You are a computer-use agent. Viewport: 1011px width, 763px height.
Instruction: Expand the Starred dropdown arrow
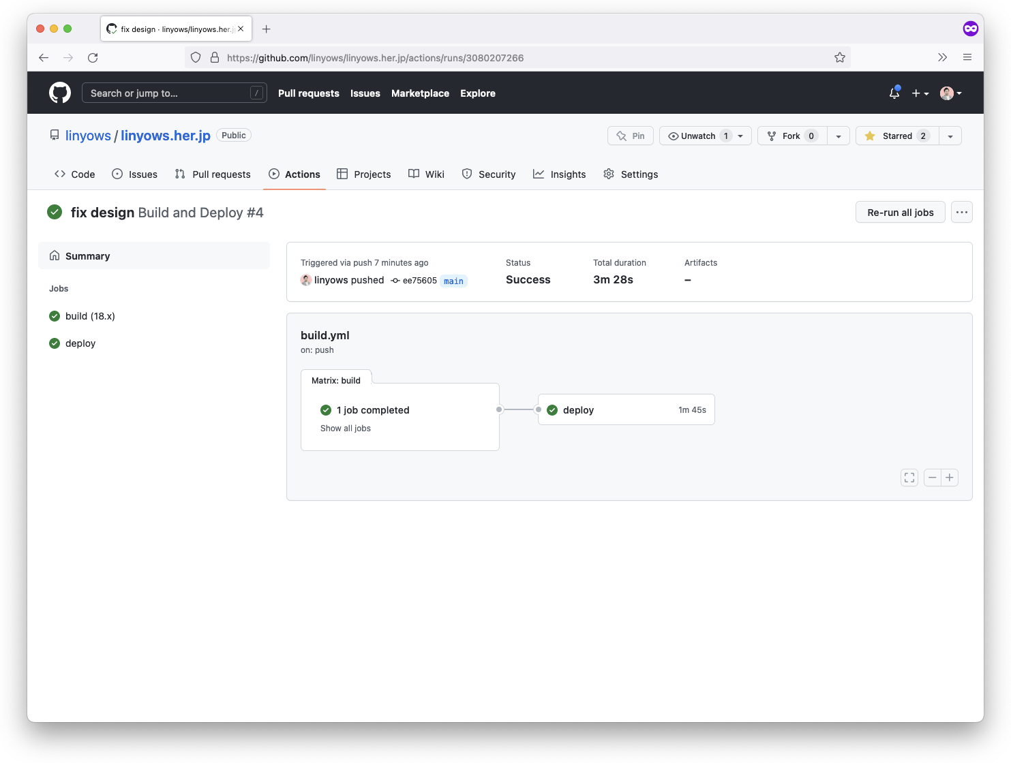[x=950, y=136]
